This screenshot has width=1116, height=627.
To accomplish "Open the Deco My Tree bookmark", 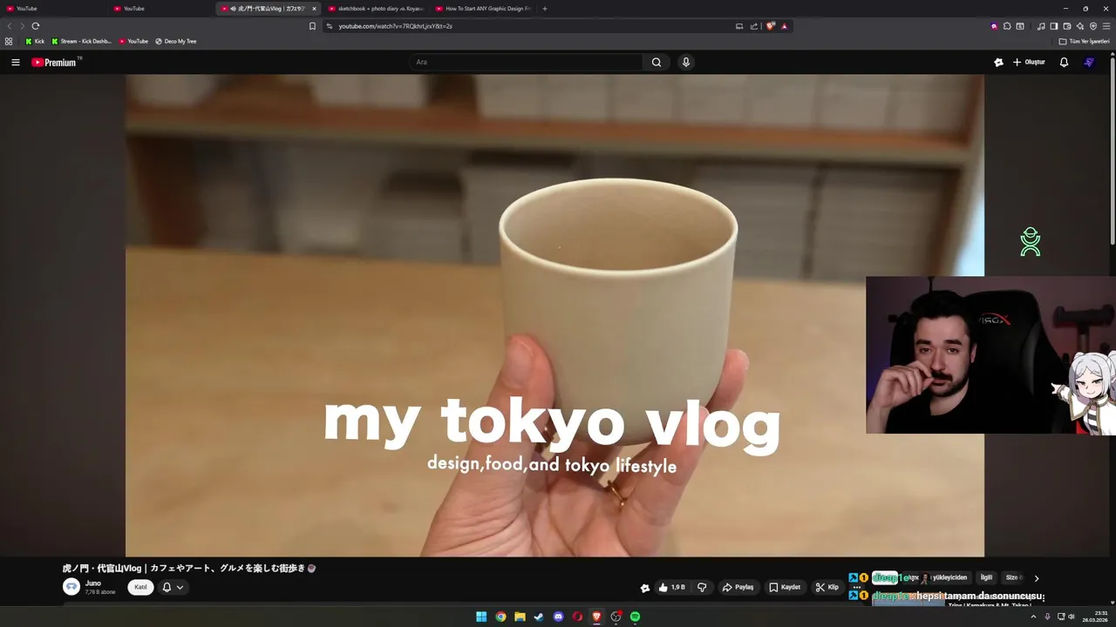I will click(x=176, y=41).
